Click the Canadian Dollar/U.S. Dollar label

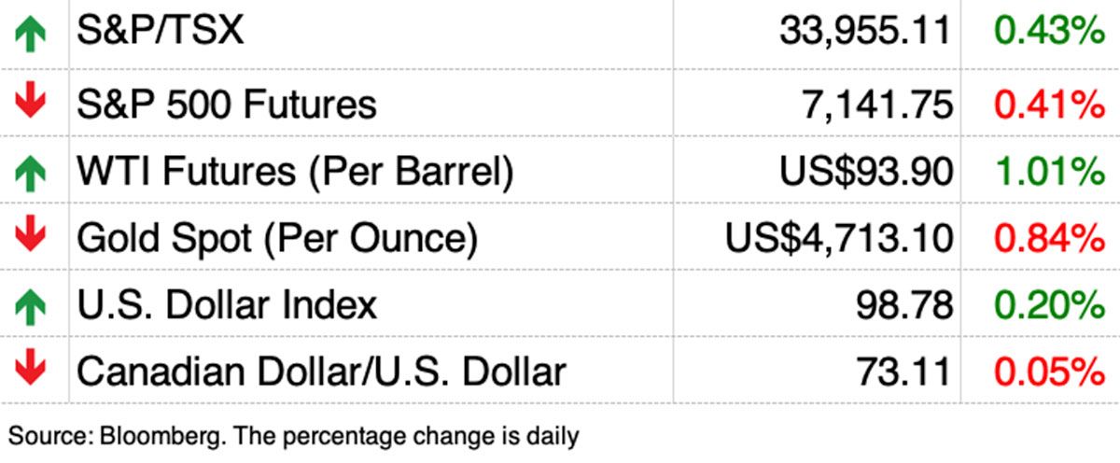[x=321, y=372]
